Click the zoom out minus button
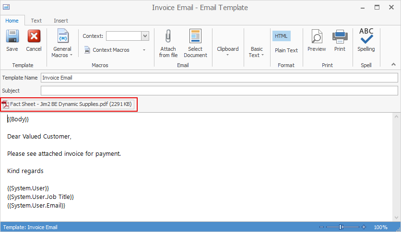401x232 pixels. 322,227
